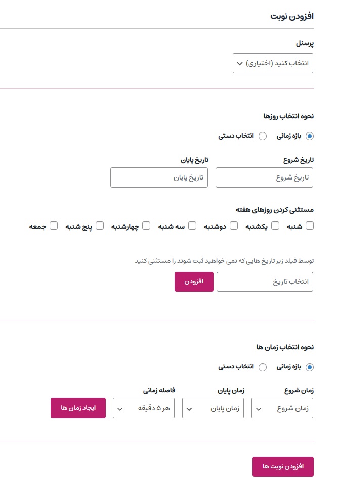This screenshot has width=338, height=491.
Task: Check the چهارشنبه exclusion checkbox
Action: 146,226
